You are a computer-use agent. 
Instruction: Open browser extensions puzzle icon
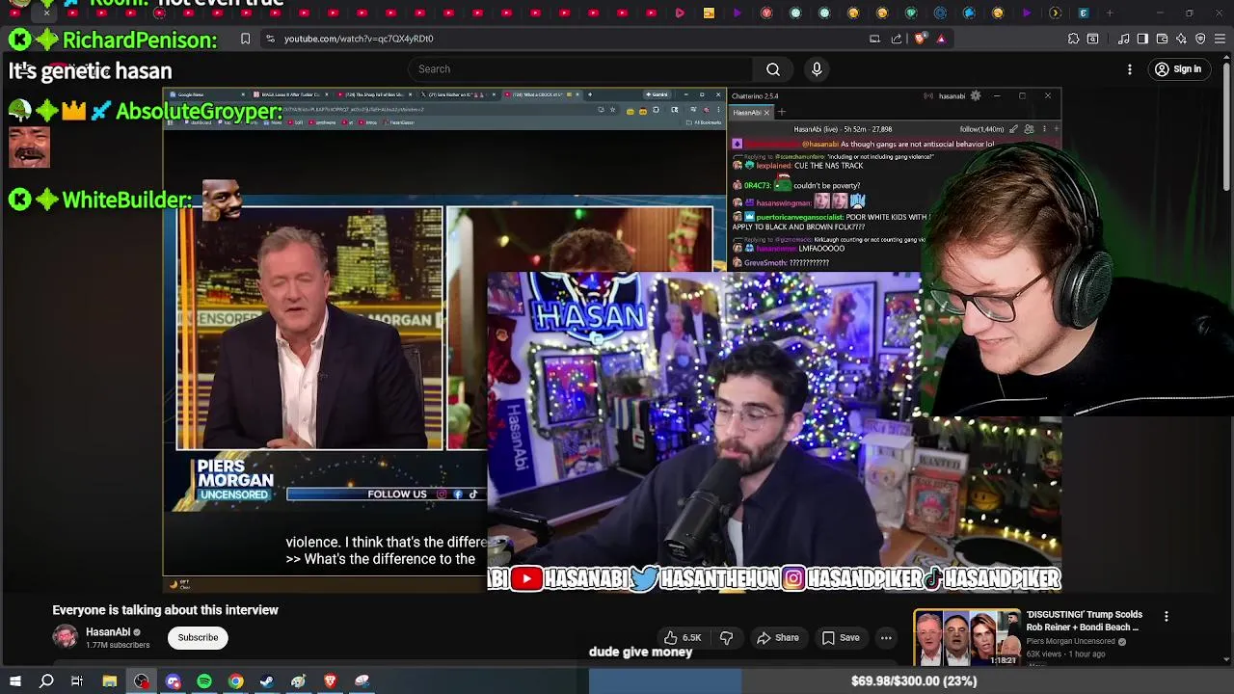[1073, 39]
